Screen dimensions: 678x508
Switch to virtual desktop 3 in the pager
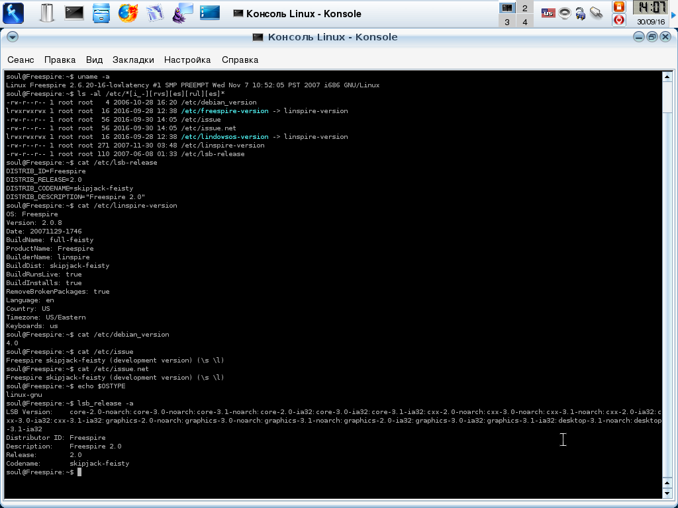point(507,22)
